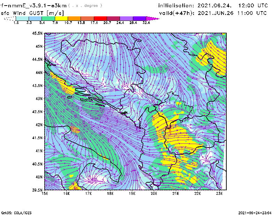Screen dimensions: 279x215
Task: Click the 43N latitude label
Action: tap(39, 98)
